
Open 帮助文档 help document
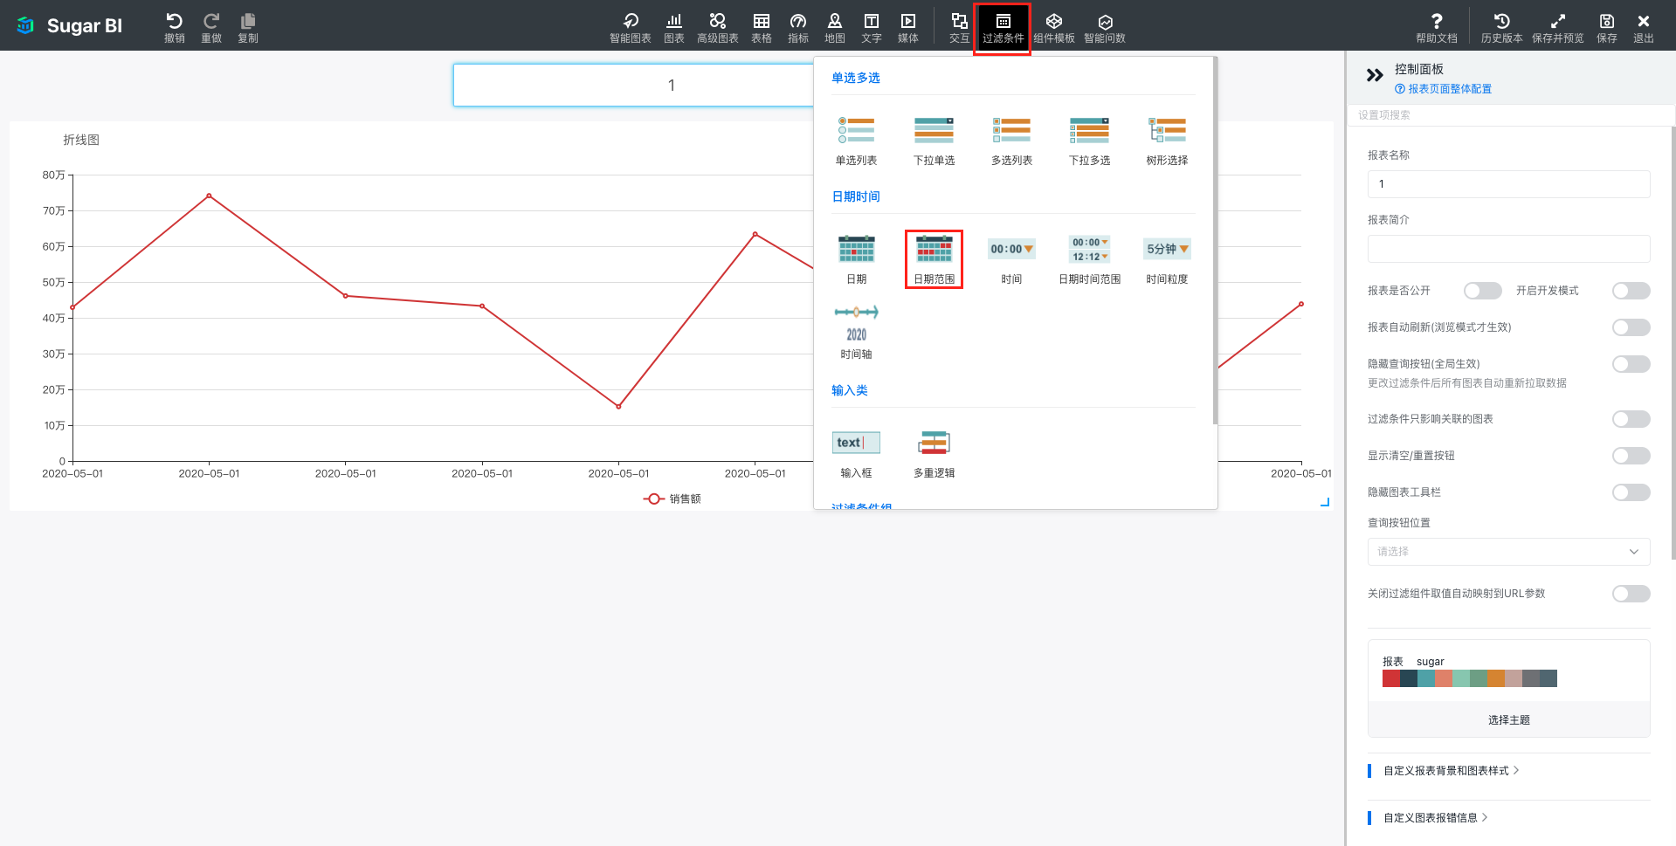point(1437,27)
